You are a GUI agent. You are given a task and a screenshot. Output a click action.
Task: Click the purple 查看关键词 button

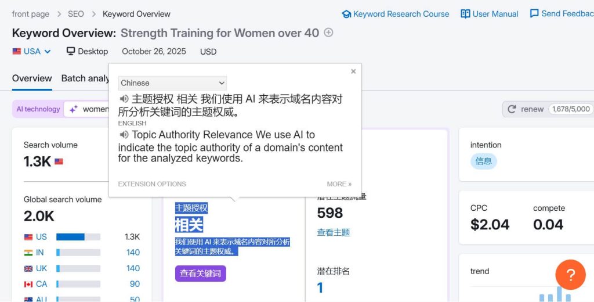200,274
